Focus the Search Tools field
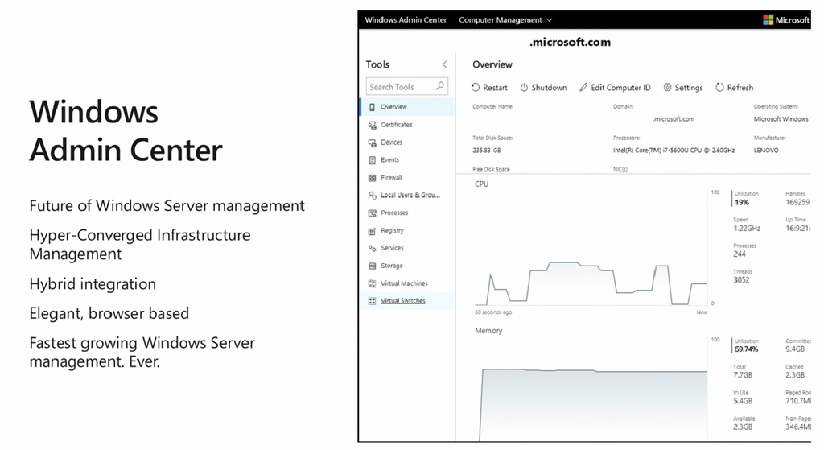The height and width of the screenshot is (450, 824). tap(406, 87)
